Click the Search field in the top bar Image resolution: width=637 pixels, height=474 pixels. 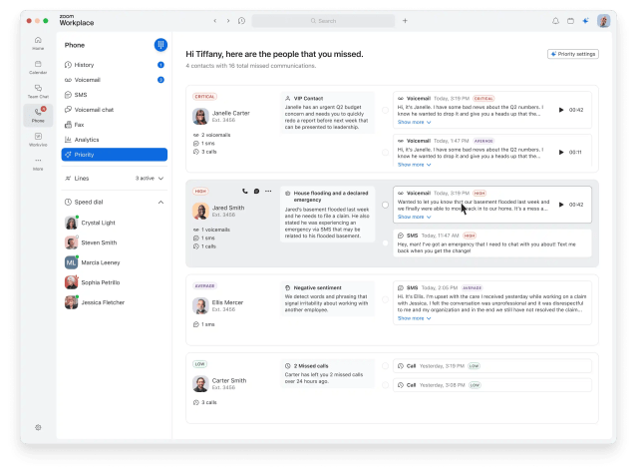[x=323, y=21]
